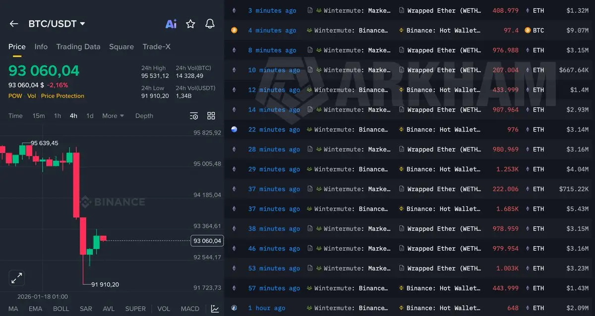This screenshot has height=316, width=595.
Task: Toggle the EMA indicator
Action: pos(36,309)
